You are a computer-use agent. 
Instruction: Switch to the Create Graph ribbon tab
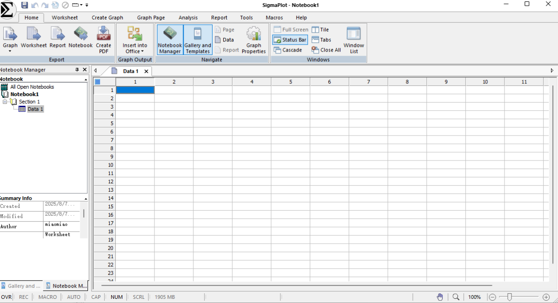107,18
